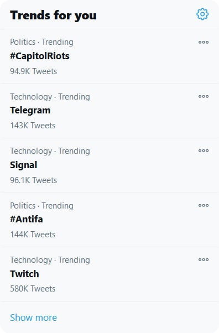Image resolution: width=219 pixels, height=333 pixels.
Task: Open more options for Signal trend
Action: [x=204, y=150]
